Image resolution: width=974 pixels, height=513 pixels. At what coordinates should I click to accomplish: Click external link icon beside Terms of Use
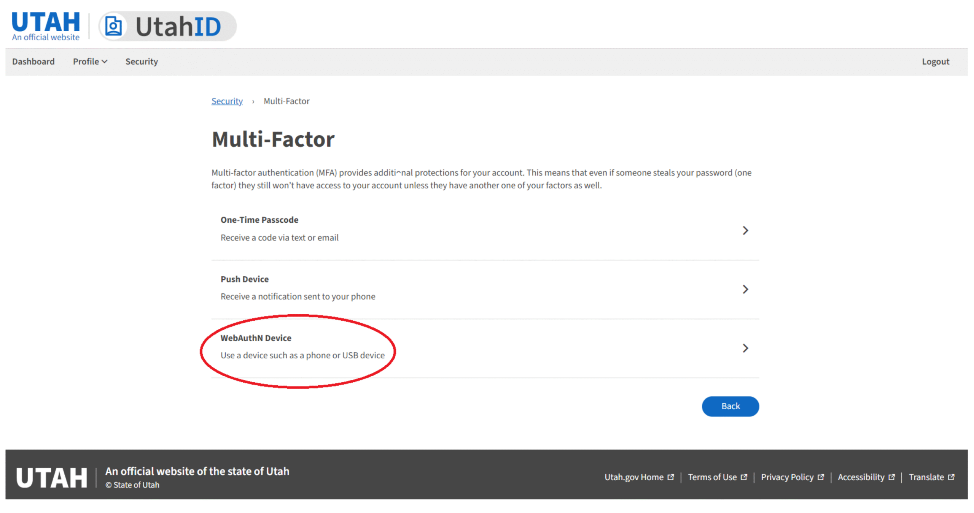pyautogui.click(x=744, y=477)
